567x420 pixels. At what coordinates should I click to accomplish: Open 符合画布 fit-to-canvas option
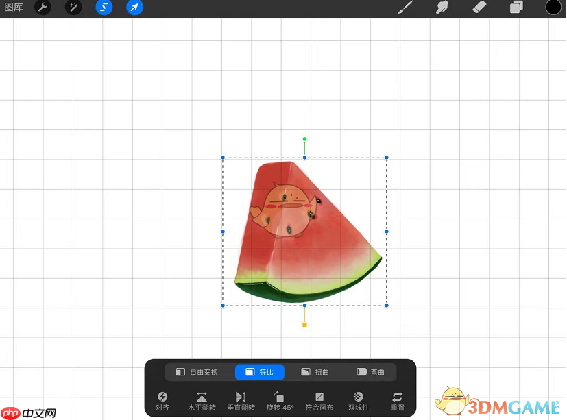(x=319, y=400)
